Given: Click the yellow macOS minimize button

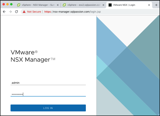Looking at the screenshot, I should 7,4.
